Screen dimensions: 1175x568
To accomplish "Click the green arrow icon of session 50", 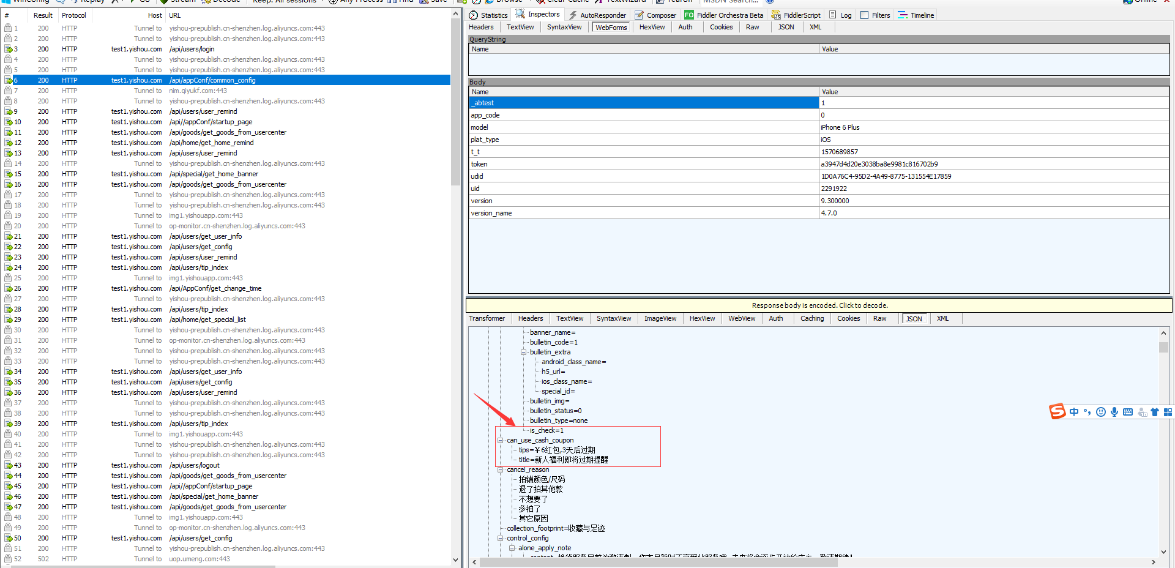I will (8, 538).
